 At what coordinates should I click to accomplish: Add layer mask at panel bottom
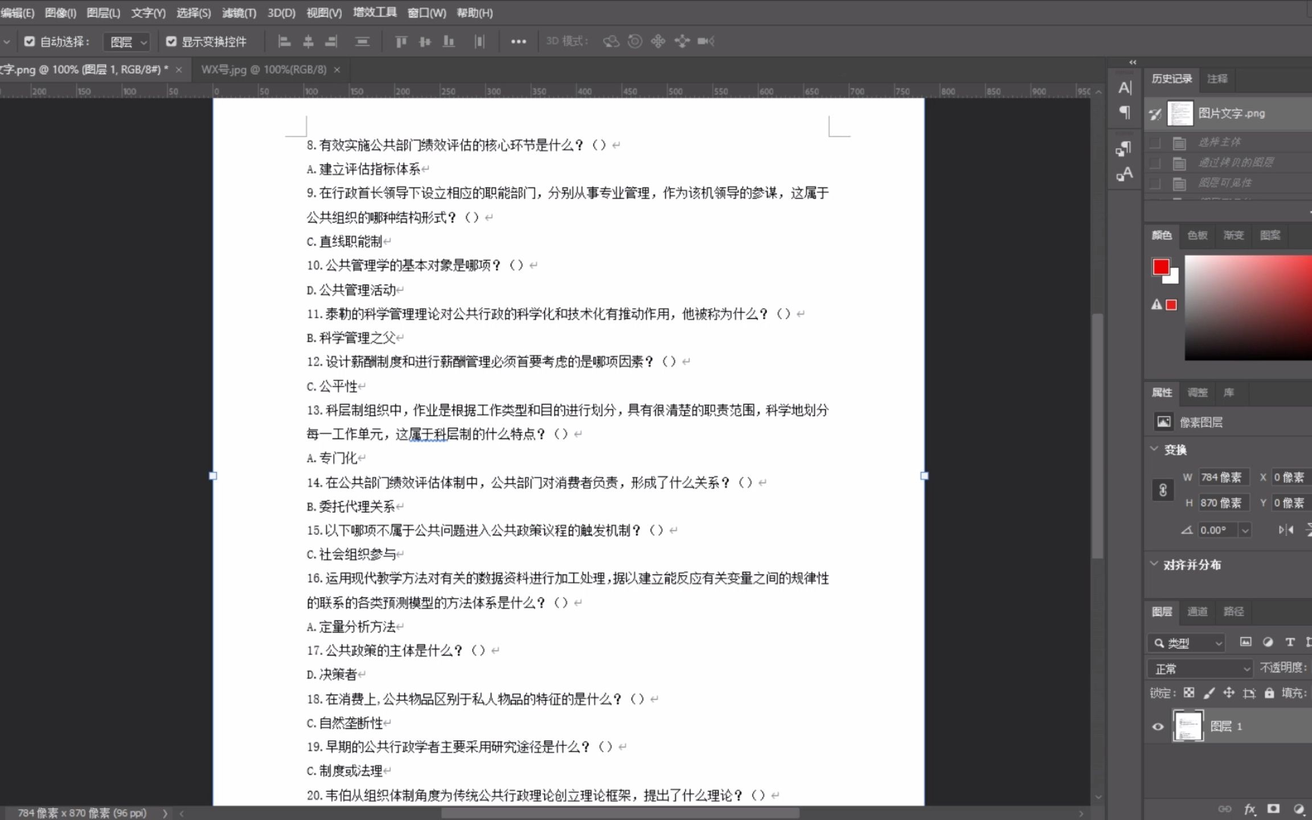(1274, 809)
